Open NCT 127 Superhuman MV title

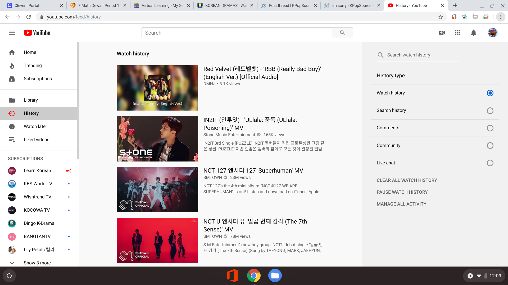click(253, 170)
